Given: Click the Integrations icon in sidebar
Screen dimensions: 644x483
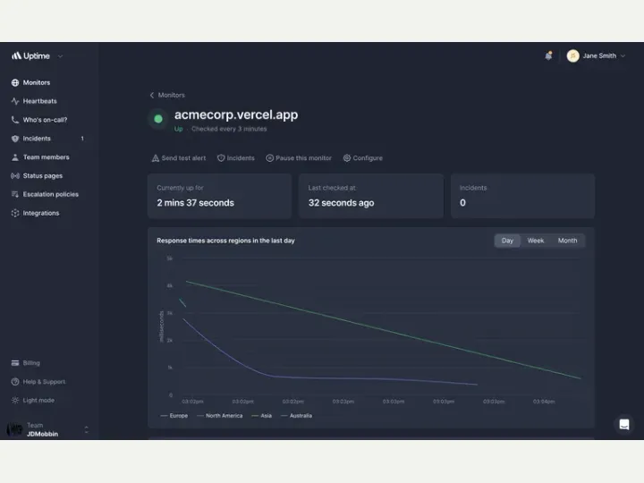Looking at the screenshot, I should tap(15, 213).
